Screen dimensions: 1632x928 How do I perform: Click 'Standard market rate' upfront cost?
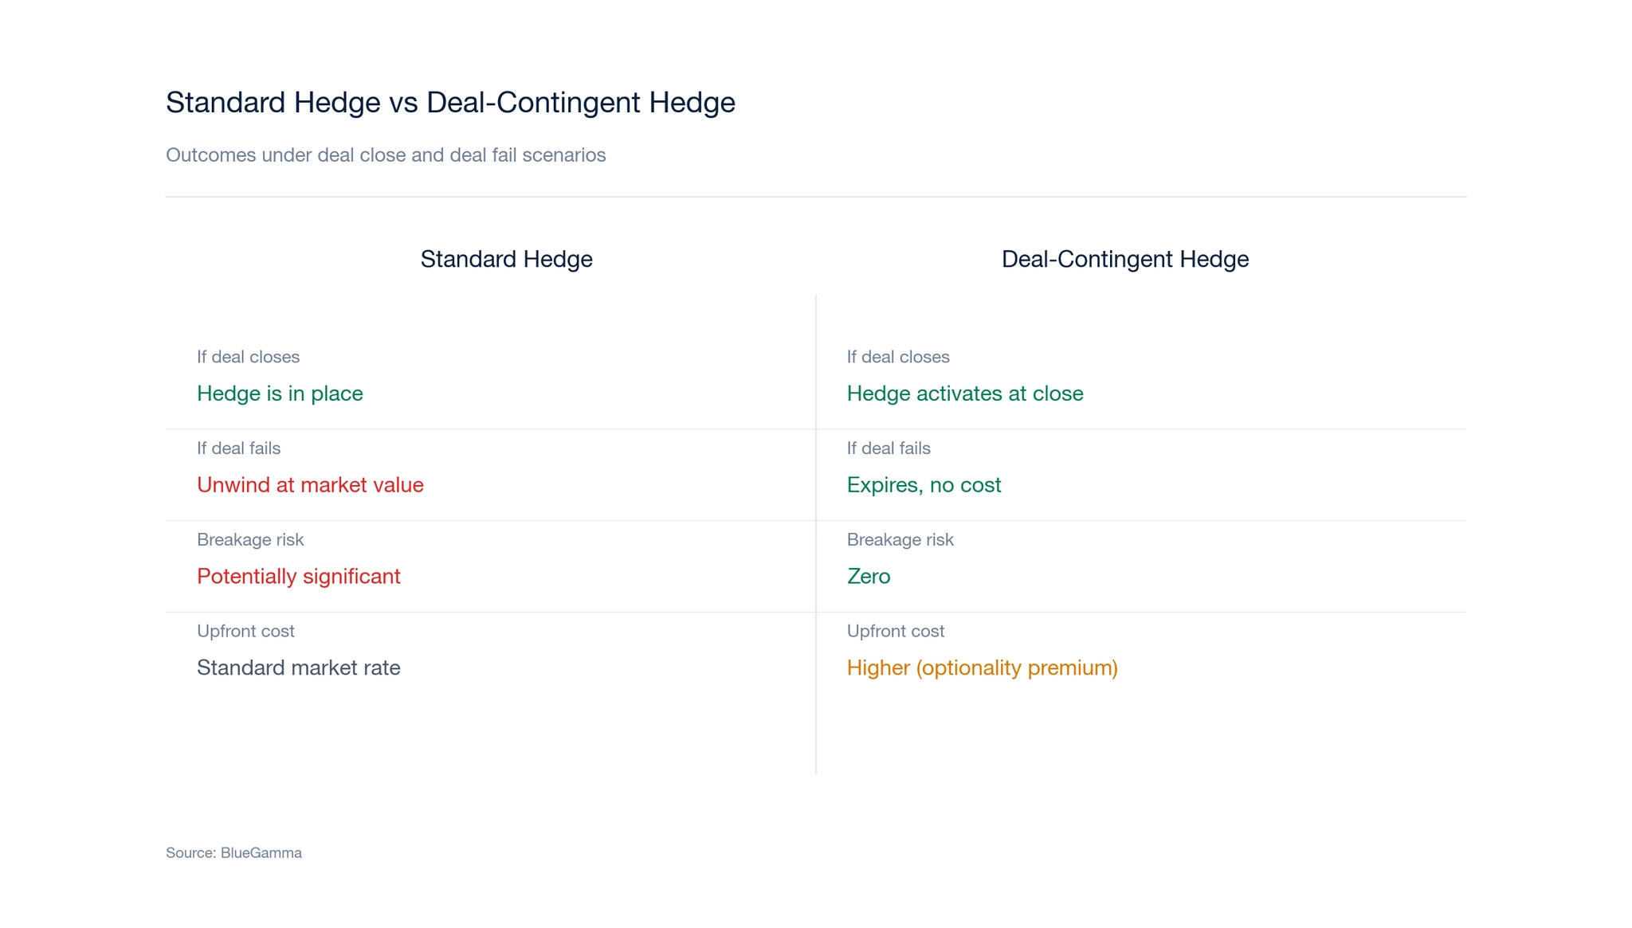(299, 668)
